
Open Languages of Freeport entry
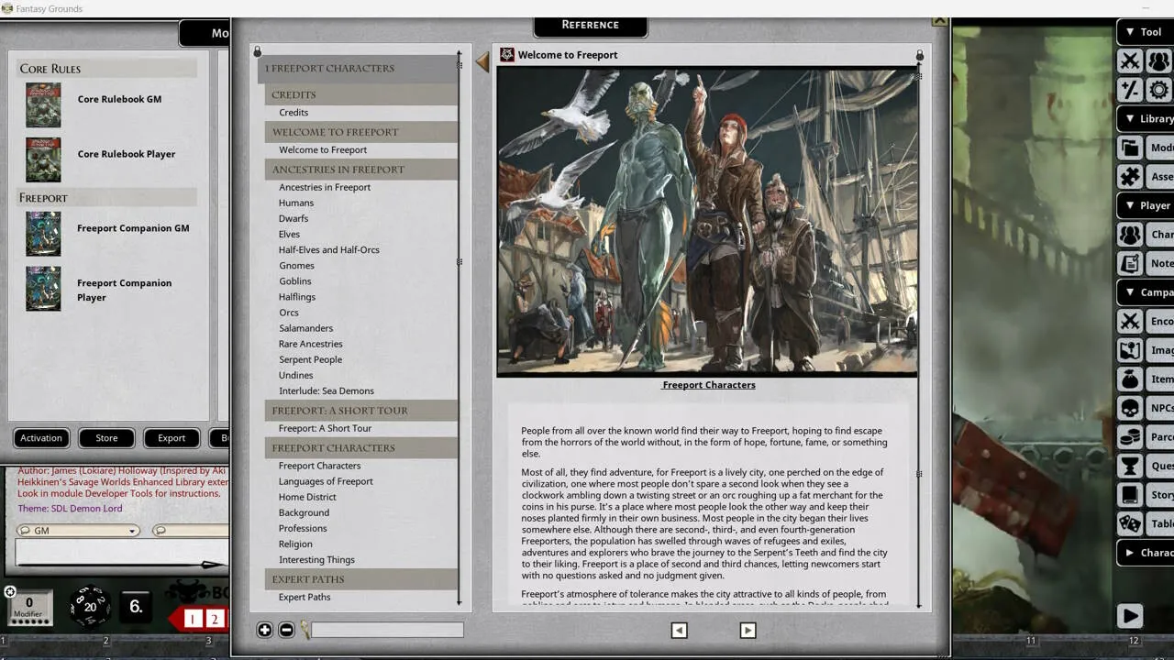pyautogui.click(x=326, y=481)
